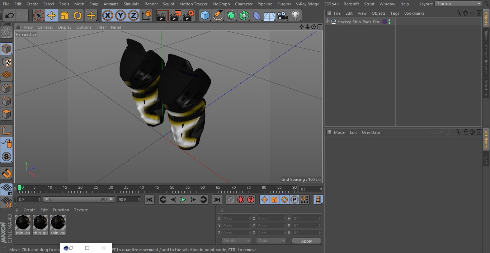Go to start of animation
This screenshot has width=490, height=253.
pos(150,200)
